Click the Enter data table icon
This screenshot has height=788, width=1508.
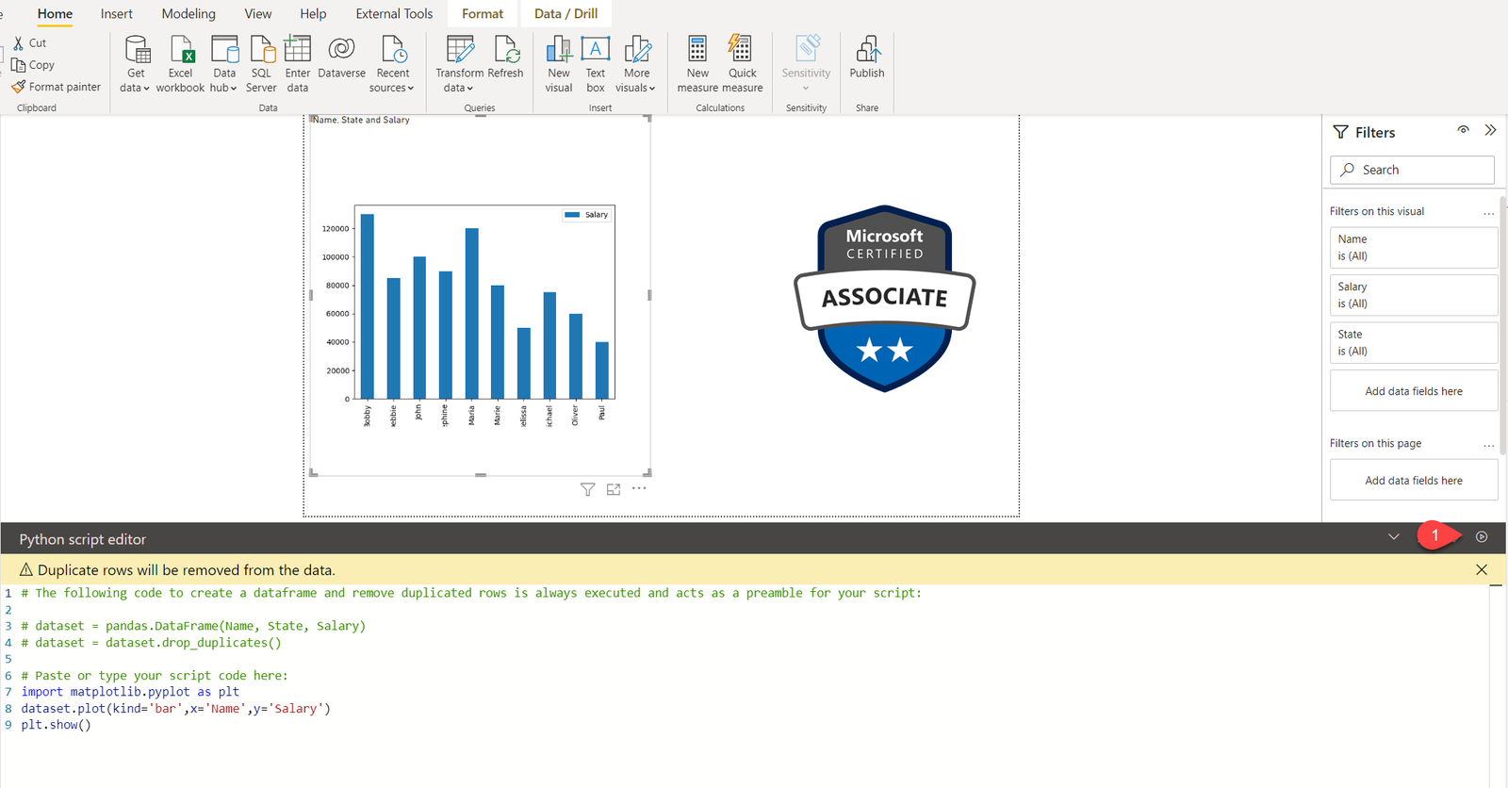[x=298, y=49]
